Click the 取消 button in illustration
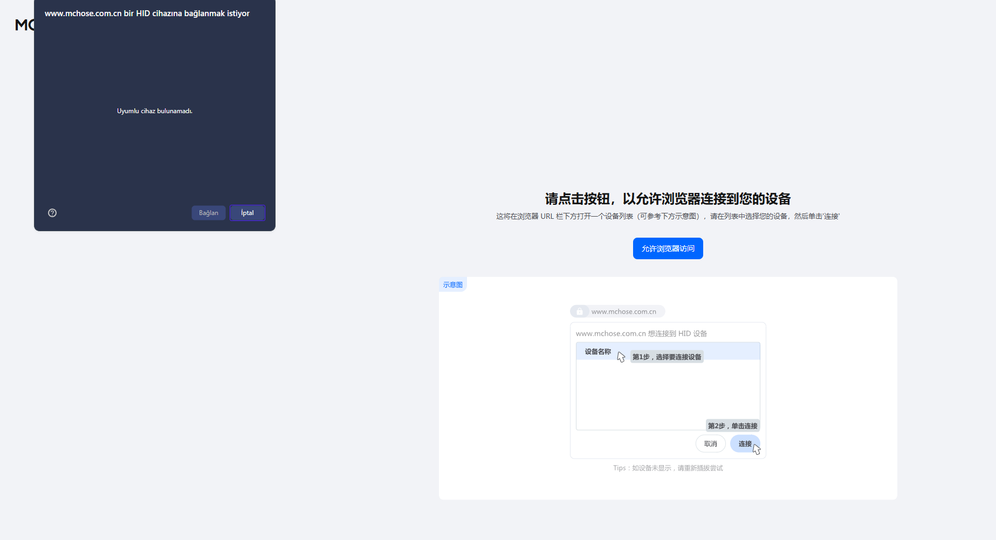 711,444
